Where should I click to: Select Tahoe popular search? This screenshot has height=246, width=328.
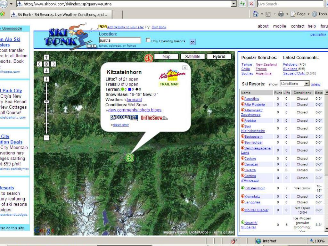tap(247, 64)
